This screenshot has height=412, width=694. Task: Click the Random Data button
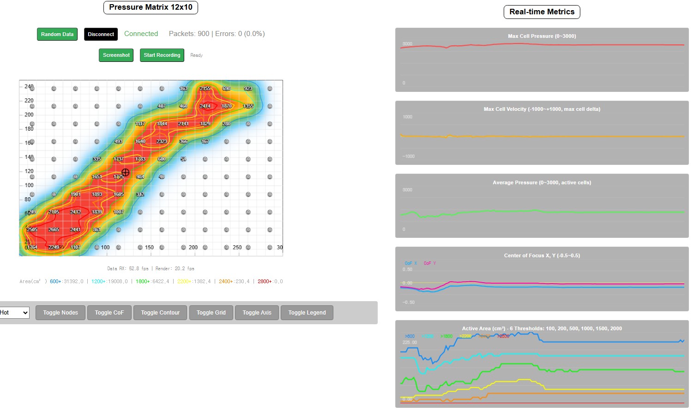pos(57,34)
